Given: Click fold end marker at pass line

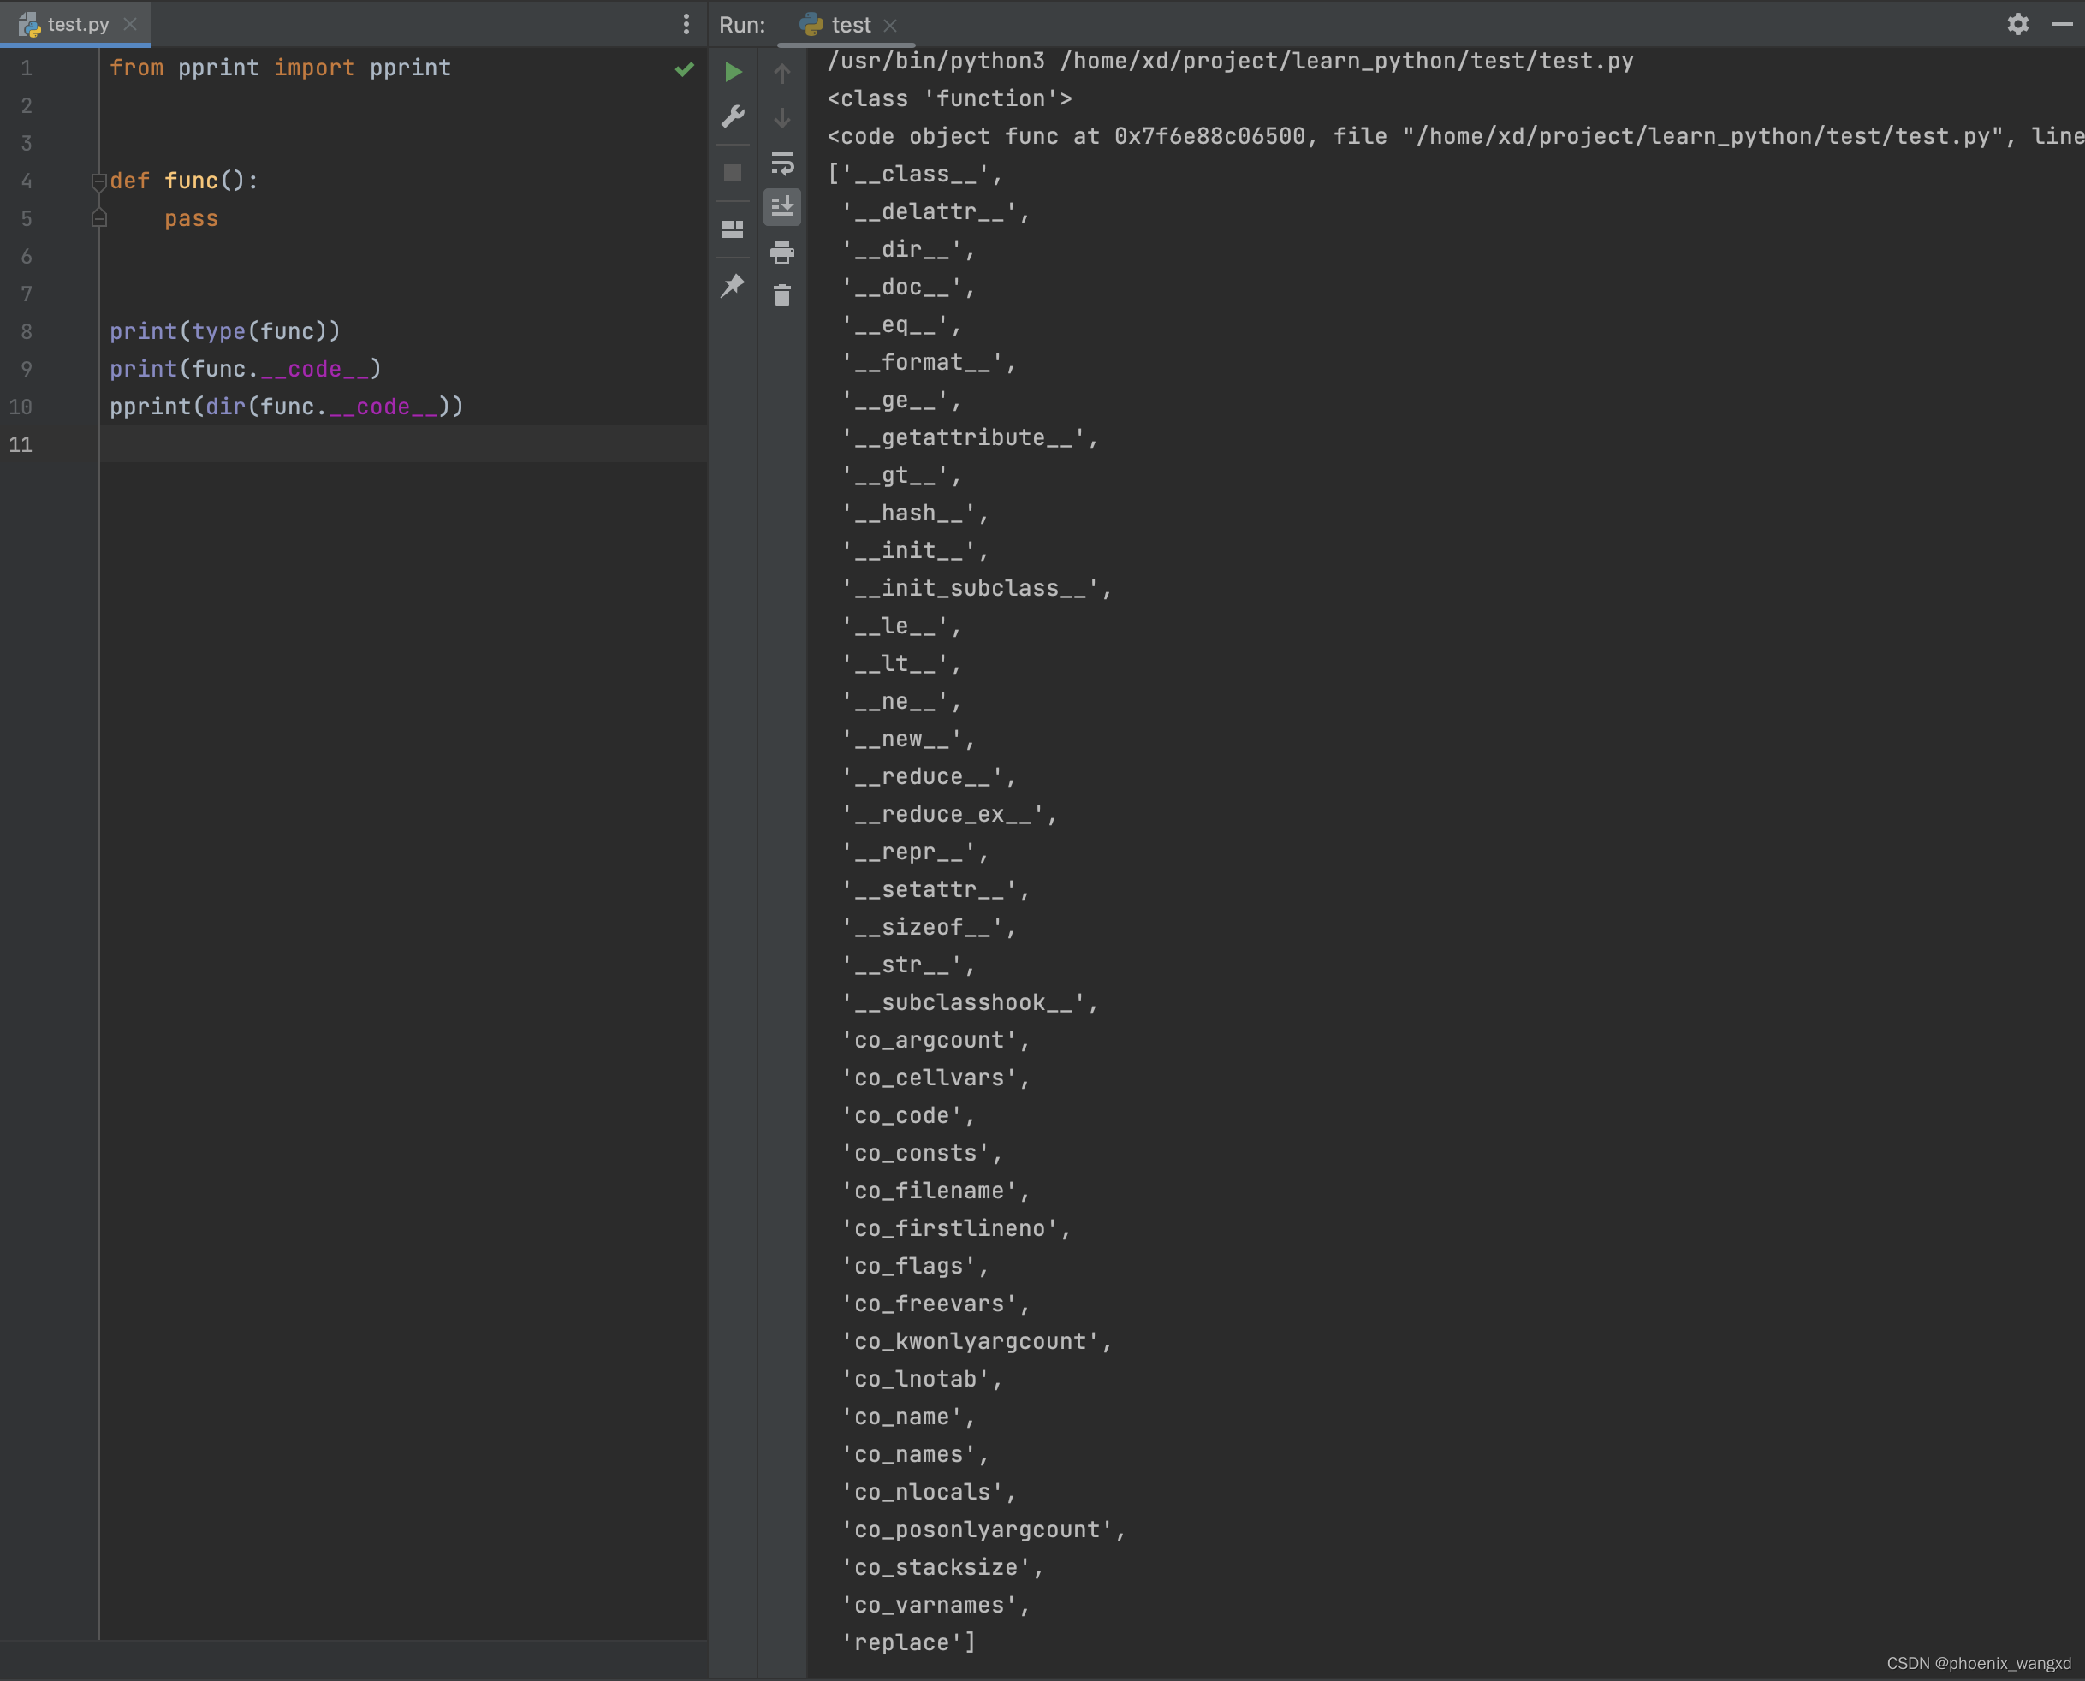Looking at the screenshot, I should (x=98, y=219).
